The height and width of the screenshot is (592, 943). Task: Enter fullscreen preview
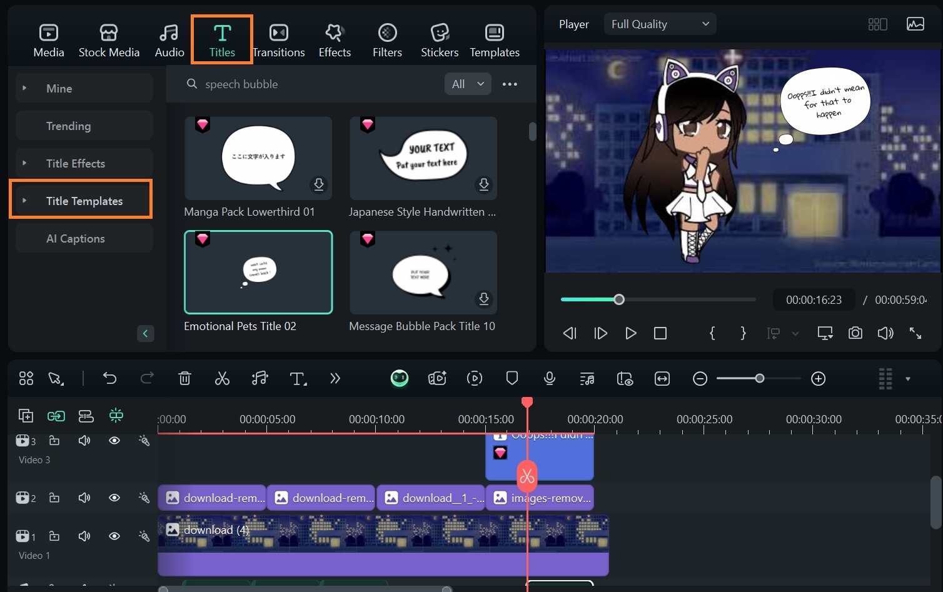915,333
